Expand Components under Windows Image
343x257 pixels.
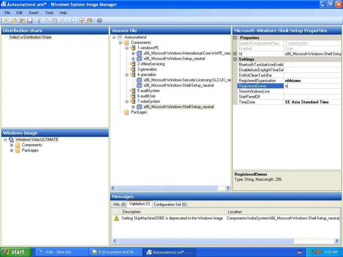pyautogui.click(x=12, y=145)
